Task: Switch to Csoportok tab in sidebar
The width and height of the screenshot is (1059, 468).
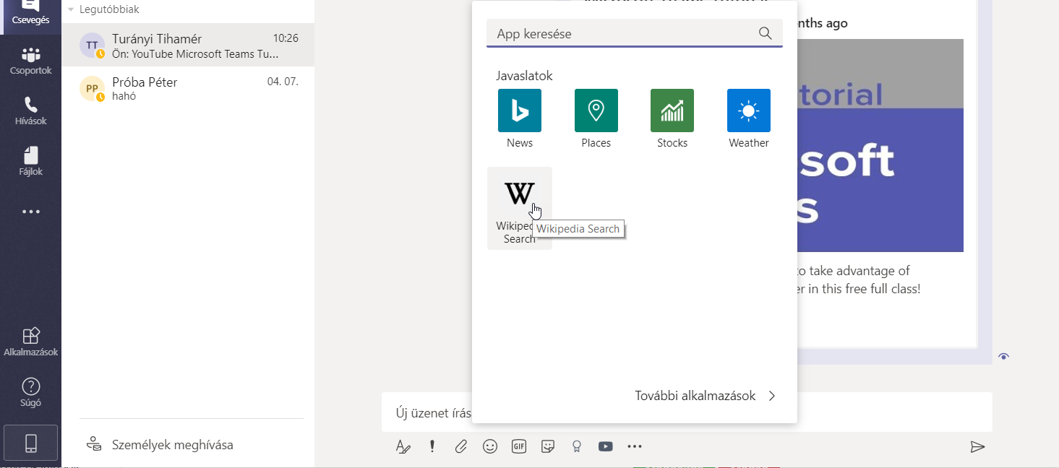Action: 30,61
